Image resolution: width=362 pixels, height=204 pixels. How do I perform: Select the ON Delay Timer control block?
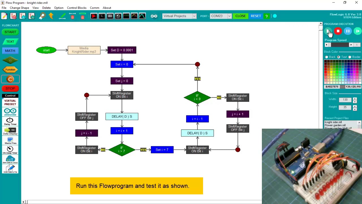tap(10, 150)
